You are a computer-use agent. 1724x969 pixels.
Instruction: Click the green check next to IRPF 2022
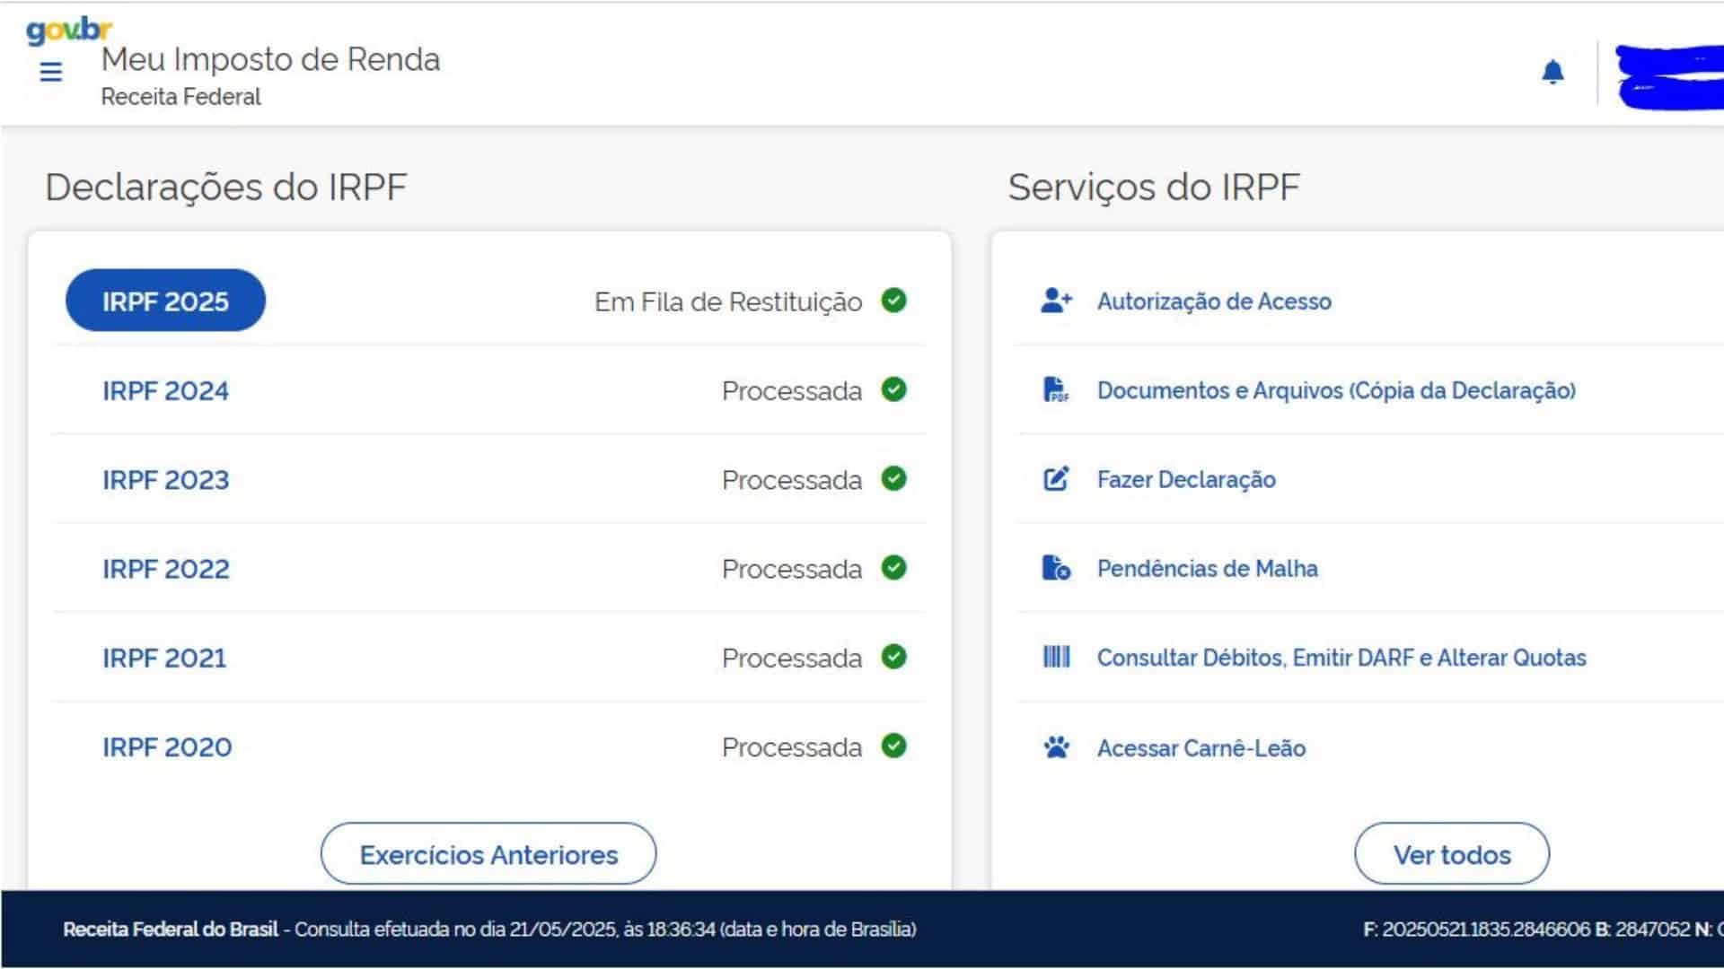click(893, 567)
